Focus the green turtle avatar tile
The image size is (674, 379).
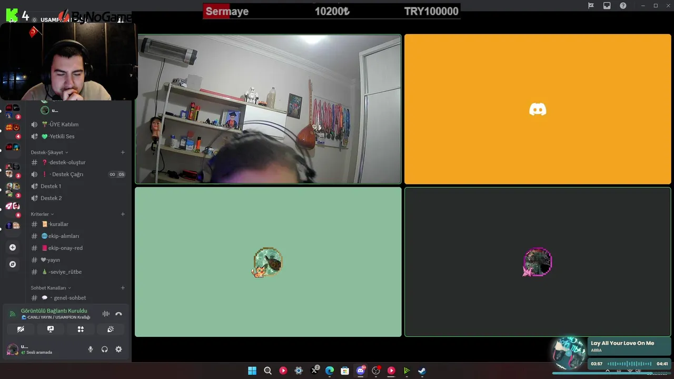268,262
